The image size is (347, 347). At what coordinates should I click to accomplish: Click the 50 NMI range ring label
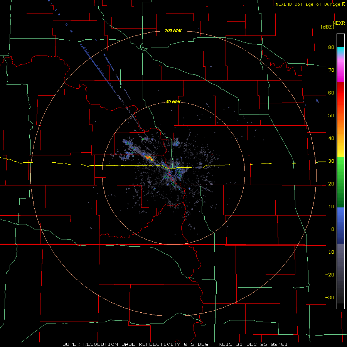173,102
